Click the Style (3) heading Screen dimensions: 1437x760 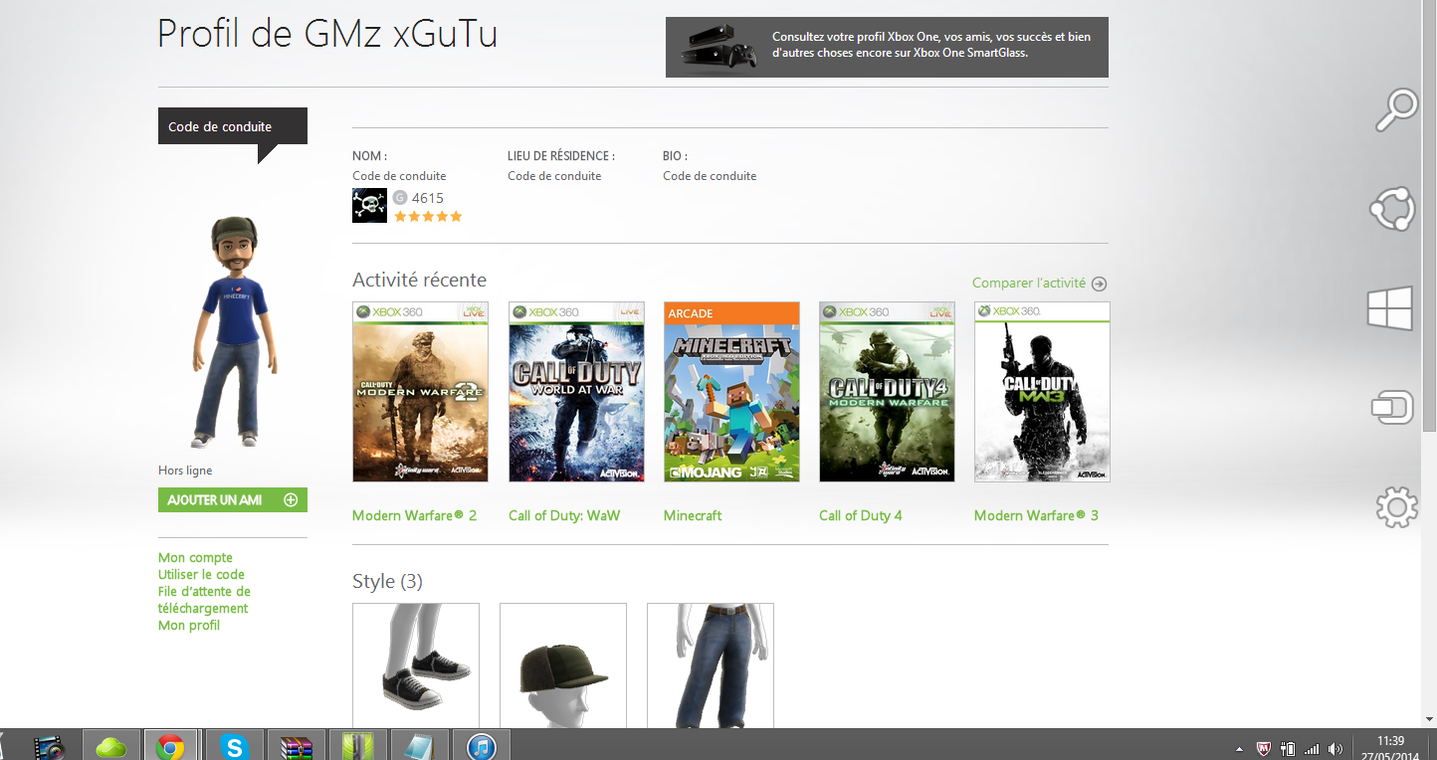(x=387, y=582)
